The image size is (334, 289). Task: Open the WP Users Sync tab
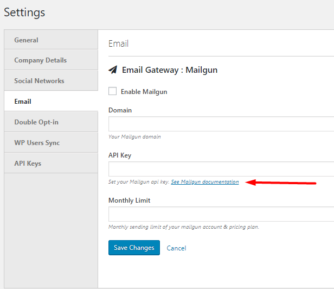[51, 142]
